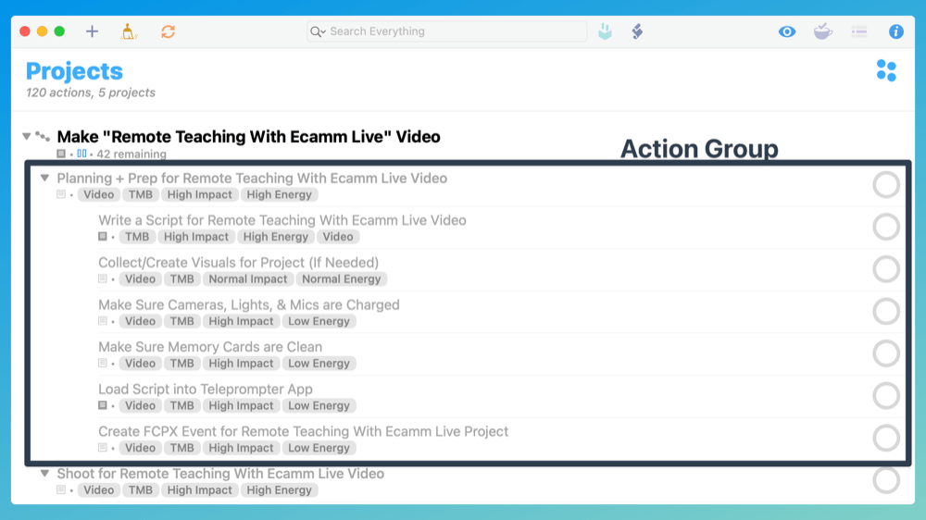This screenshot has height=520, width=926.
Task: Mark Shoot for Remote Teaching complete
Action: (886, 480)
